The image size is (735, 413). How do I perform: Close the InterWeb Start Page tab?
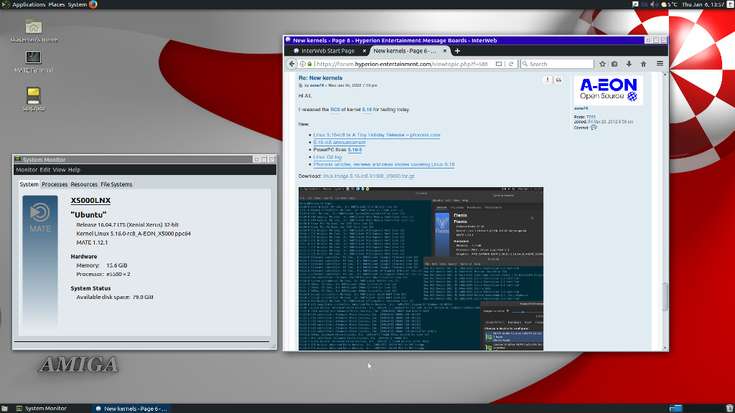coord(364,51)
